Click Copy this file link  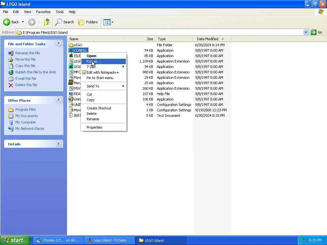[25, 66]
